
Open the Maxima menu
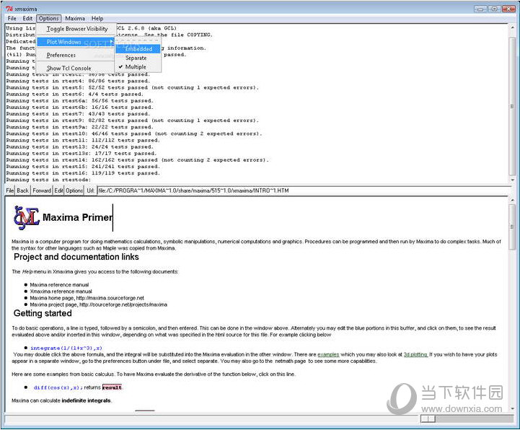click(75, 19)
